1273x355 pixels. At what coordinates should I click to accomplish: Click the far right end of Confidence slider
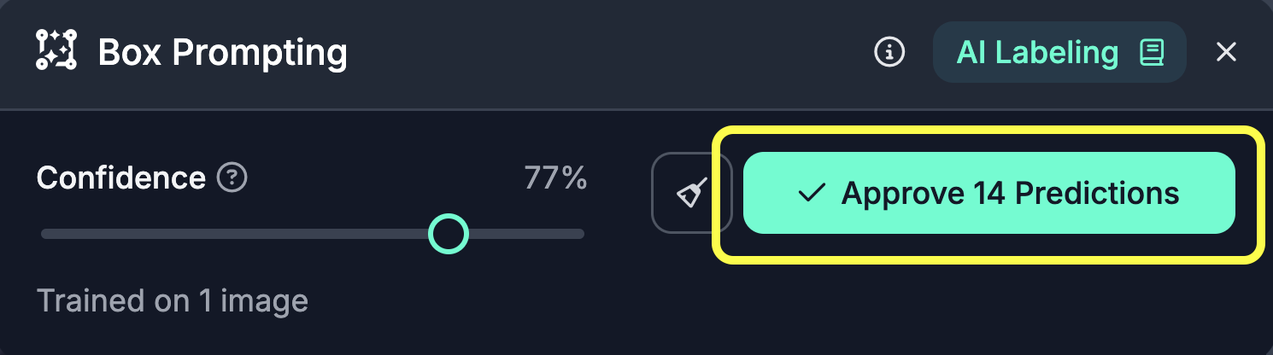[580, 234]
